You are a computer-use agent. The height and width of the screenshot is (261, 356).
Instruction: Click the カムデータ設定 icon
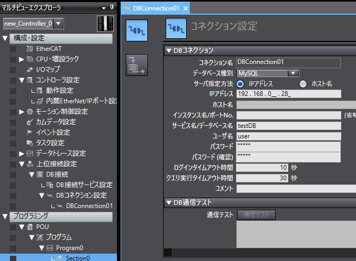[30, 122]
